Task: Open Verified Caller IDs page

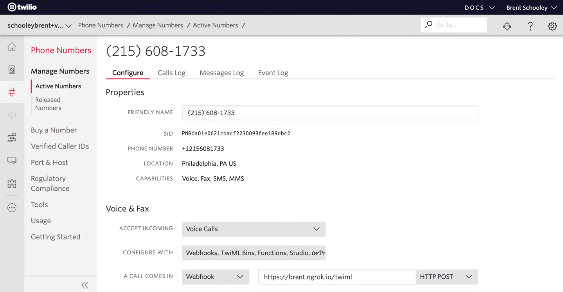Action: pyautogui.click(x=60, y=146)
